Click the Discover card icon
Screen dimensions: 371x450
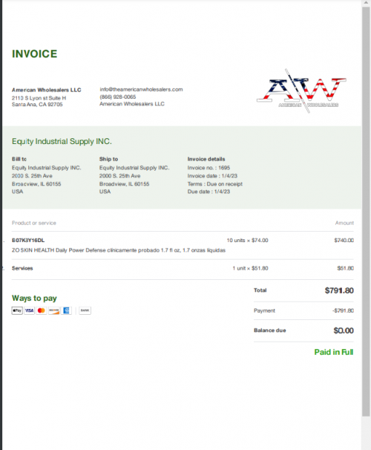click(54, 310)
